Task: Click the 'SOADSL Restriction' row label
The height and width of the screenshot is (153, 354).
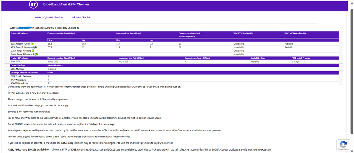Action: point(19,83)
